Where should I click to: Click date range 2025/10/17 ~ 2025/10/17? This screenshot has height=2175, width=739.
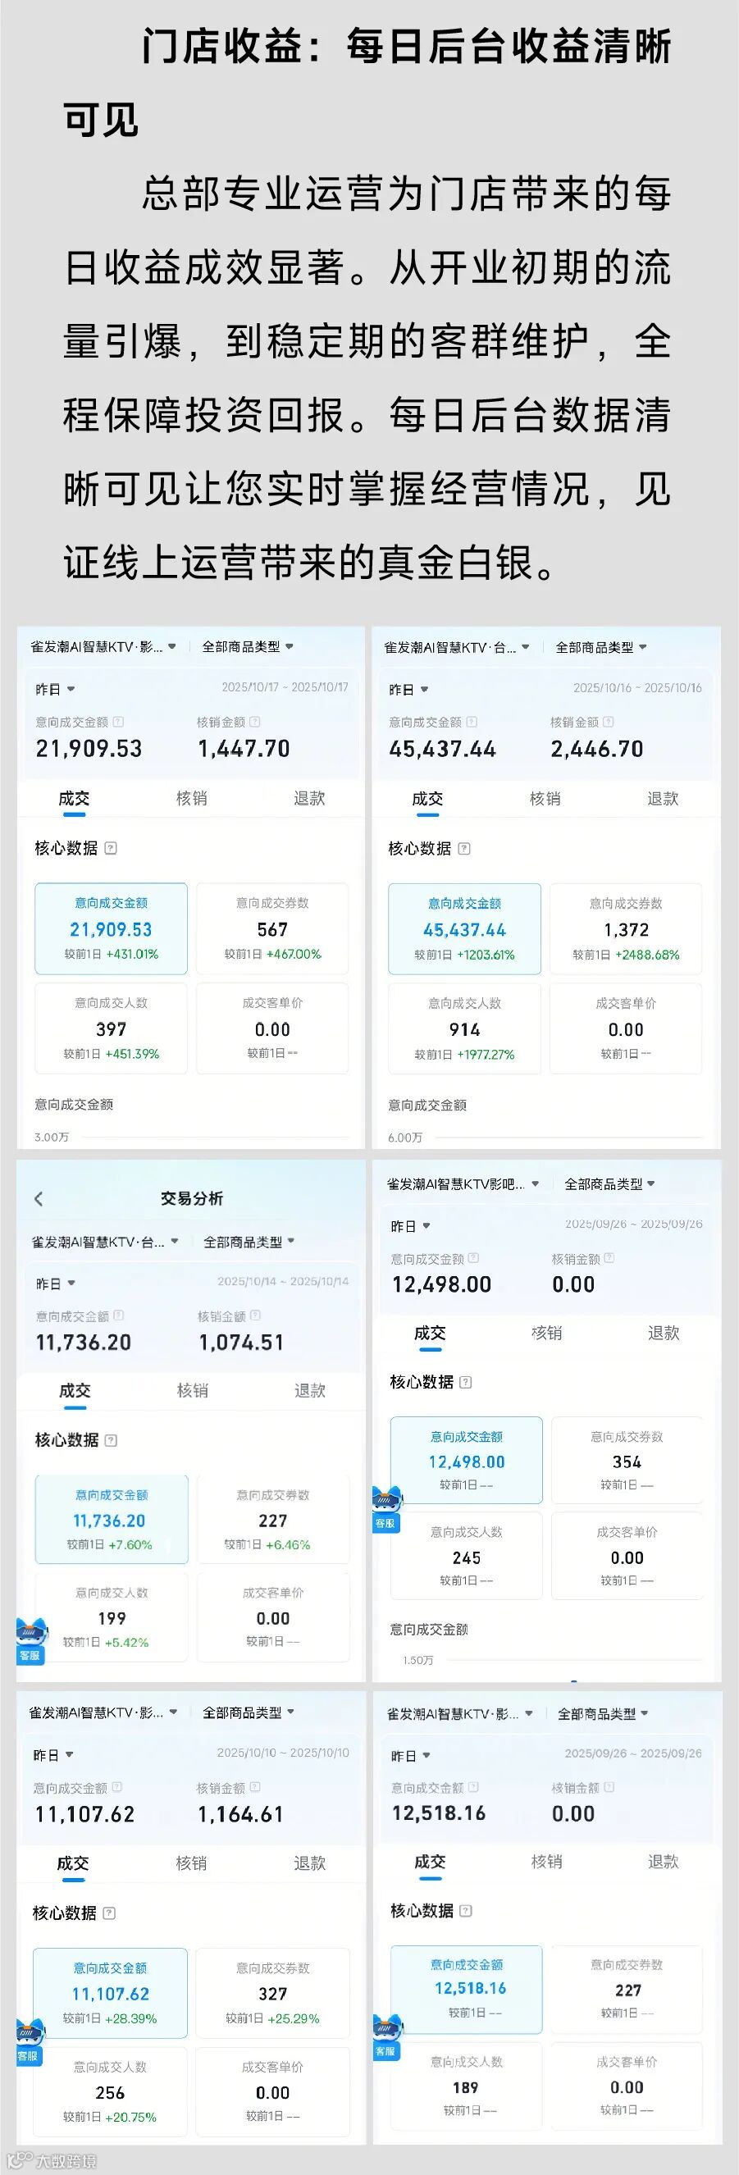[x=285, y=687]
